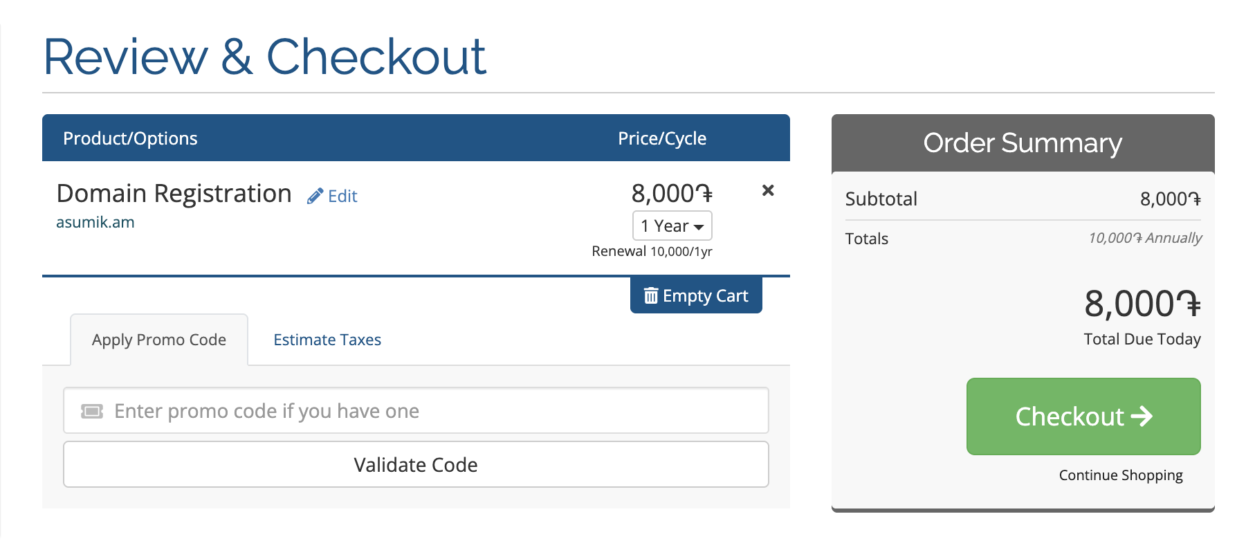Select the Apply Promo Code tab

(x=159, y=340)
